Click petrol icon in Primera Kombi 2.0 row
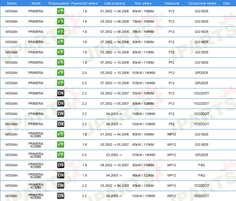 [60, 155]
